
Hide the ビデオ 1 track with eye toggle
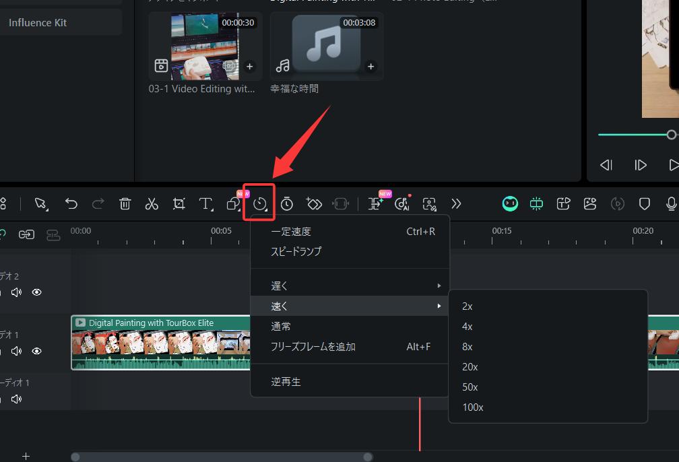pos(37,351)
